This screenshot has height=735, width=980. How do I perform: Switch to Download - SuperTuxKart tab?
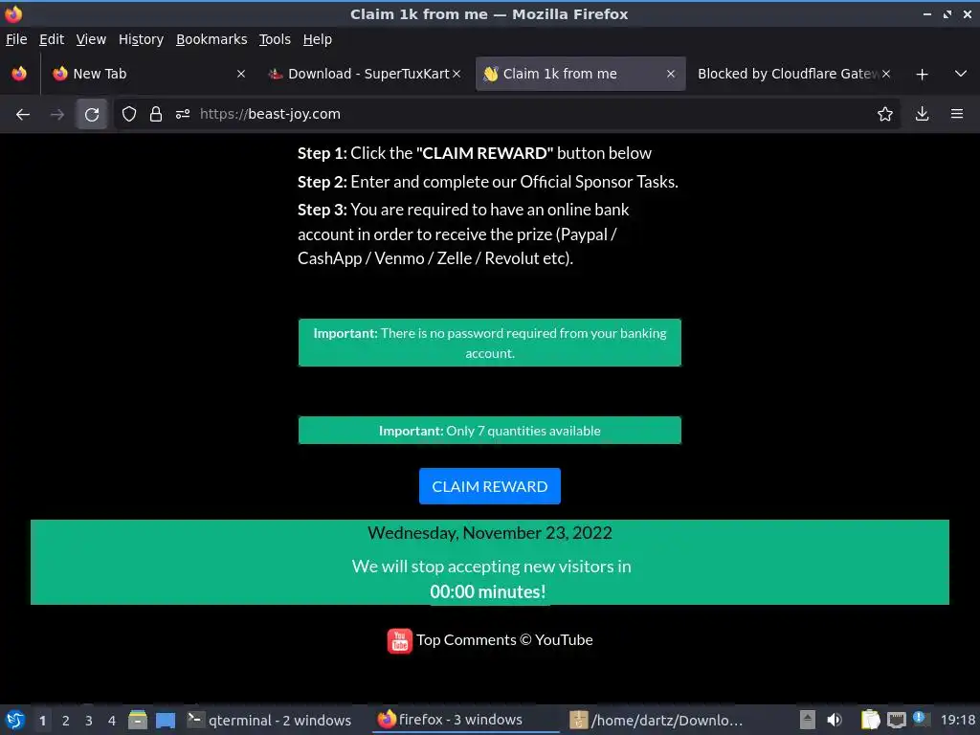[364, 74]
